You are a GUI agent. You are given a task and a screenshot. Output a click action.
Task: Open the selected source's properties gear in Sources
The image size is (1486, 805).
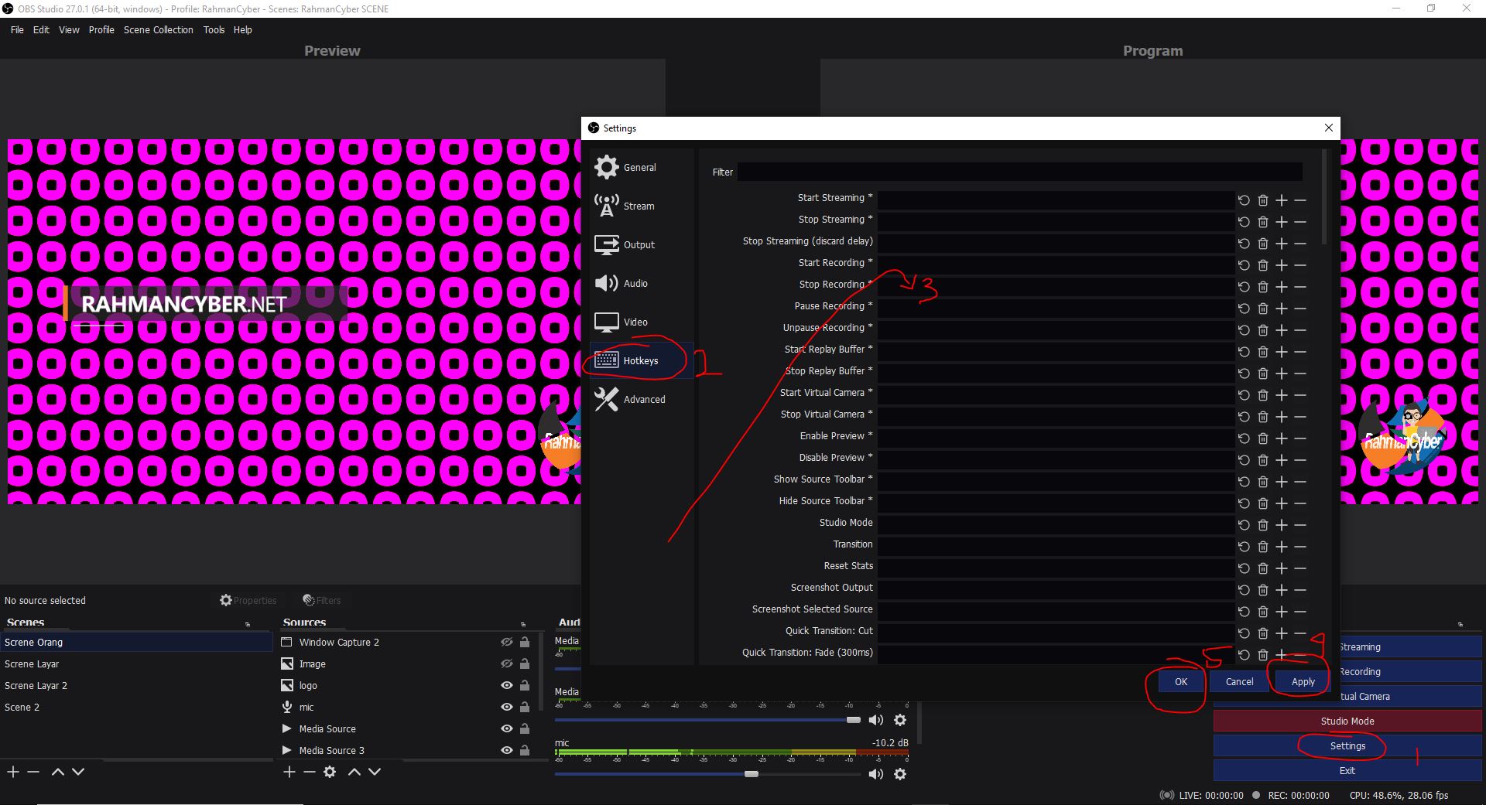(x=330, y=772)
